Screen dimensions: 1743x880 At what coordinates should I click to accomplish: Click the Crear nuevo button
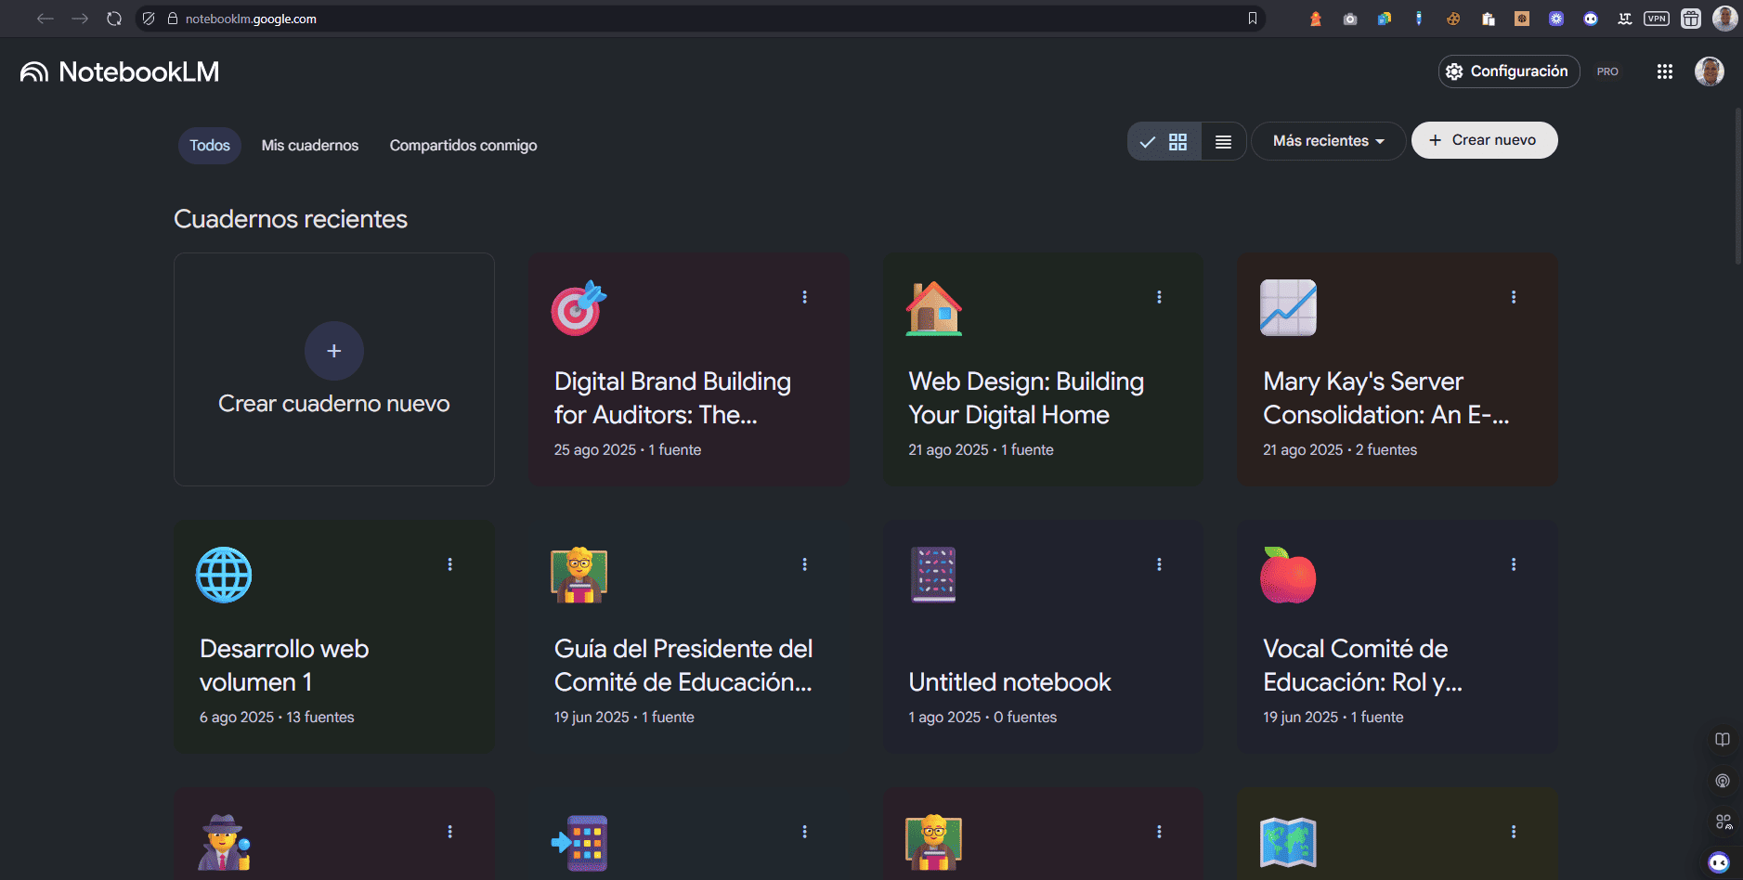pos(1483,140)
